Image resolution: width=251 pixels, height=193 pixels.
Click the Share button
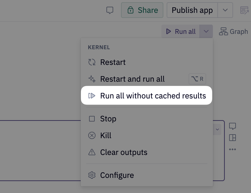142,10
